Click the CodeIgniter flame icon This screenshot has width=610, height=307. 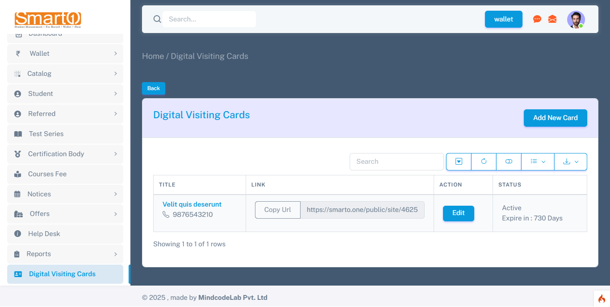(602, 299)
